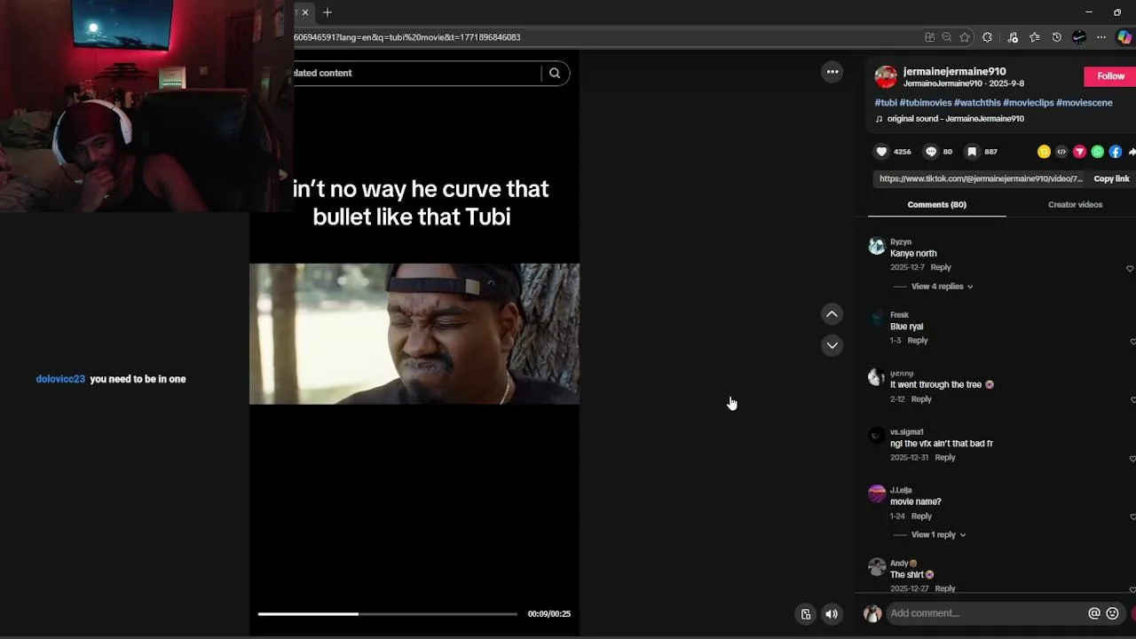Open the split screen icon in address bar
Viewport: 1136px width, 639px height.
click(x=929, y=37)
